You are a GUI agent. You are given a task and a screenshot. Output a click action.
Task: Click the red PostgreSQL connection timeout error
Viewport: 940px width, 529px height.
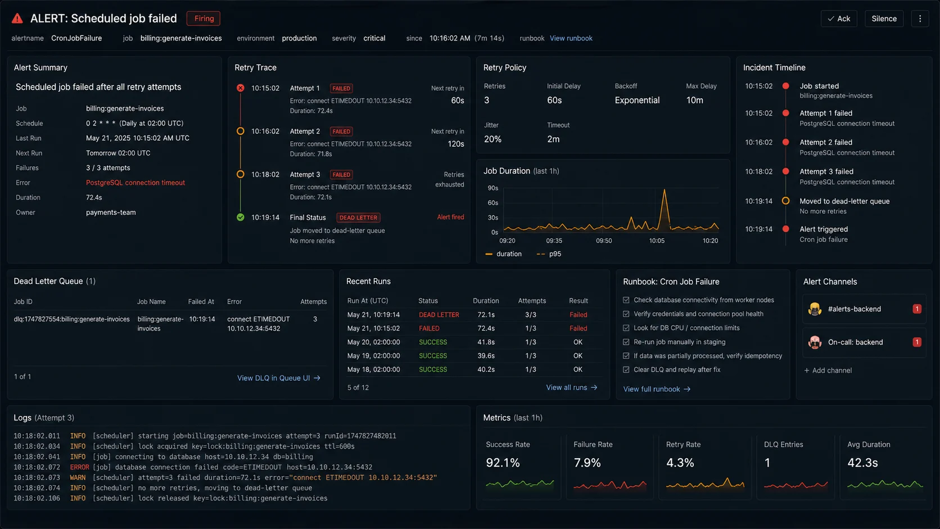tap(135, 183)
